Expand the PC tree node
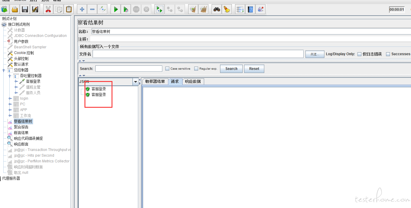This screenshot has height=208, width=411. 10,104
